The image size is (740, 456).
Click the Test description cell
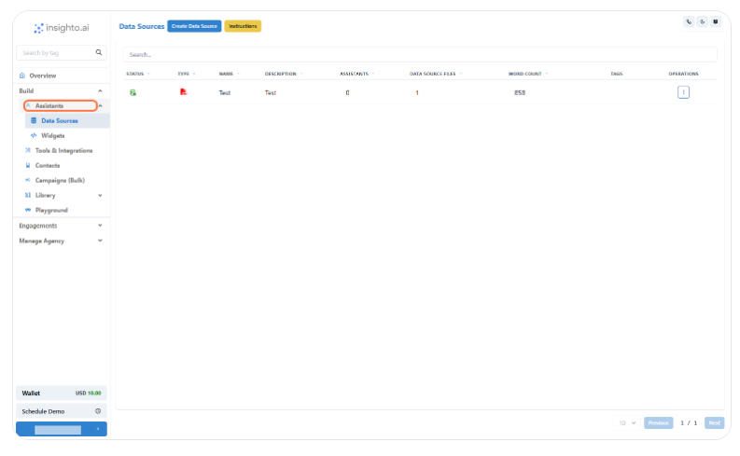point(271,93)
